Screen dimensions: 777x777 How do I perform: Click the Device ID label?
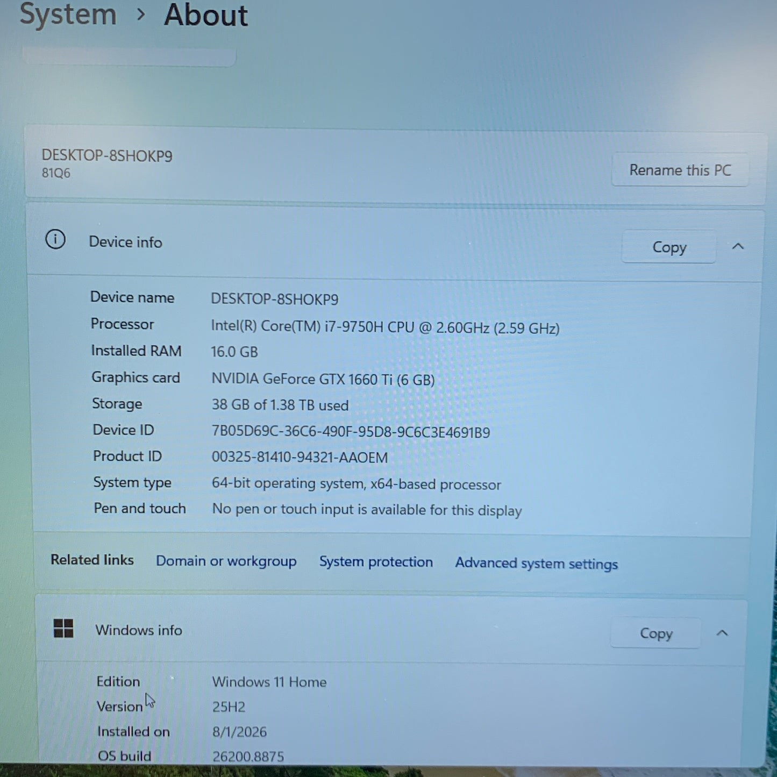pyautogui.click(x=123, y=430)
